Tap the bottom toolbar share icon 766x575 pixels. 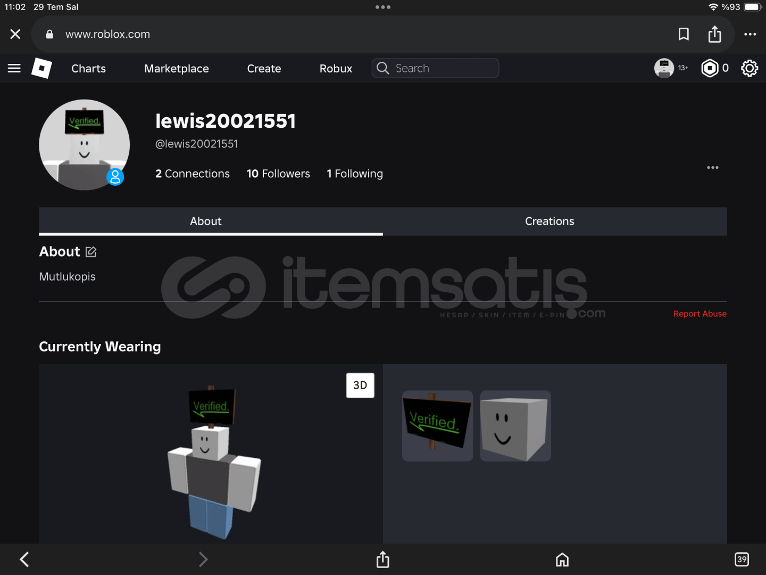point(383,559)
